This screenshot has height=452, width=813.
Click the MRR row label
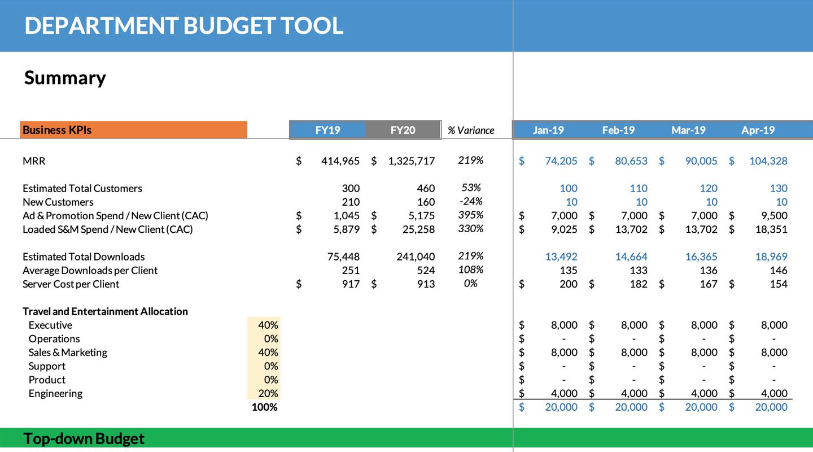[34, 161]
